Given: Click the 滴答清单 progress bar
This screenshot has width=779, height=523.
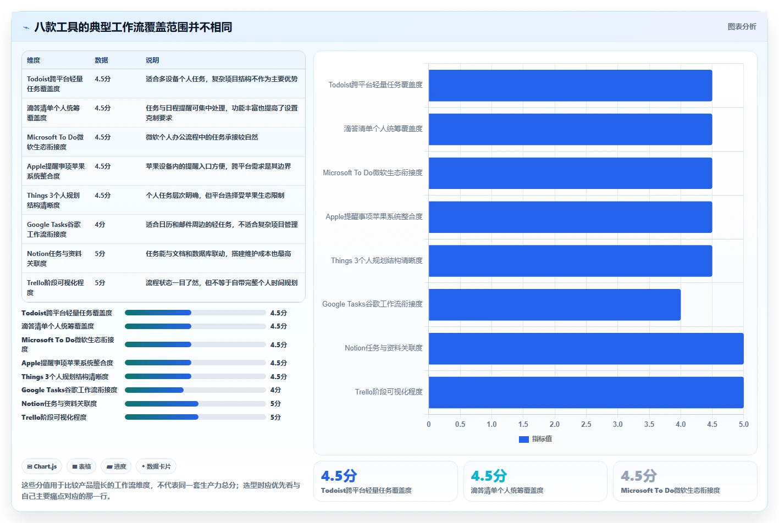Looking at the screenshot, I should tap(195, 326).
